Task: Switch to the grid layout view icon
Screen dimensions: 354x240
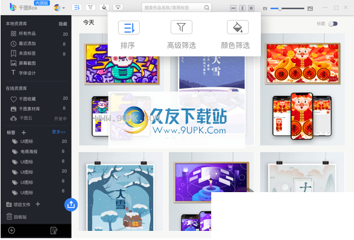Action: [251, 8]
